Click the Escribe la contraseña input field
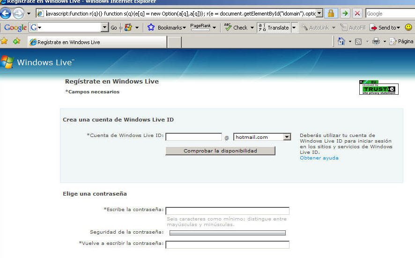415x258 pixels. (227, 211)
